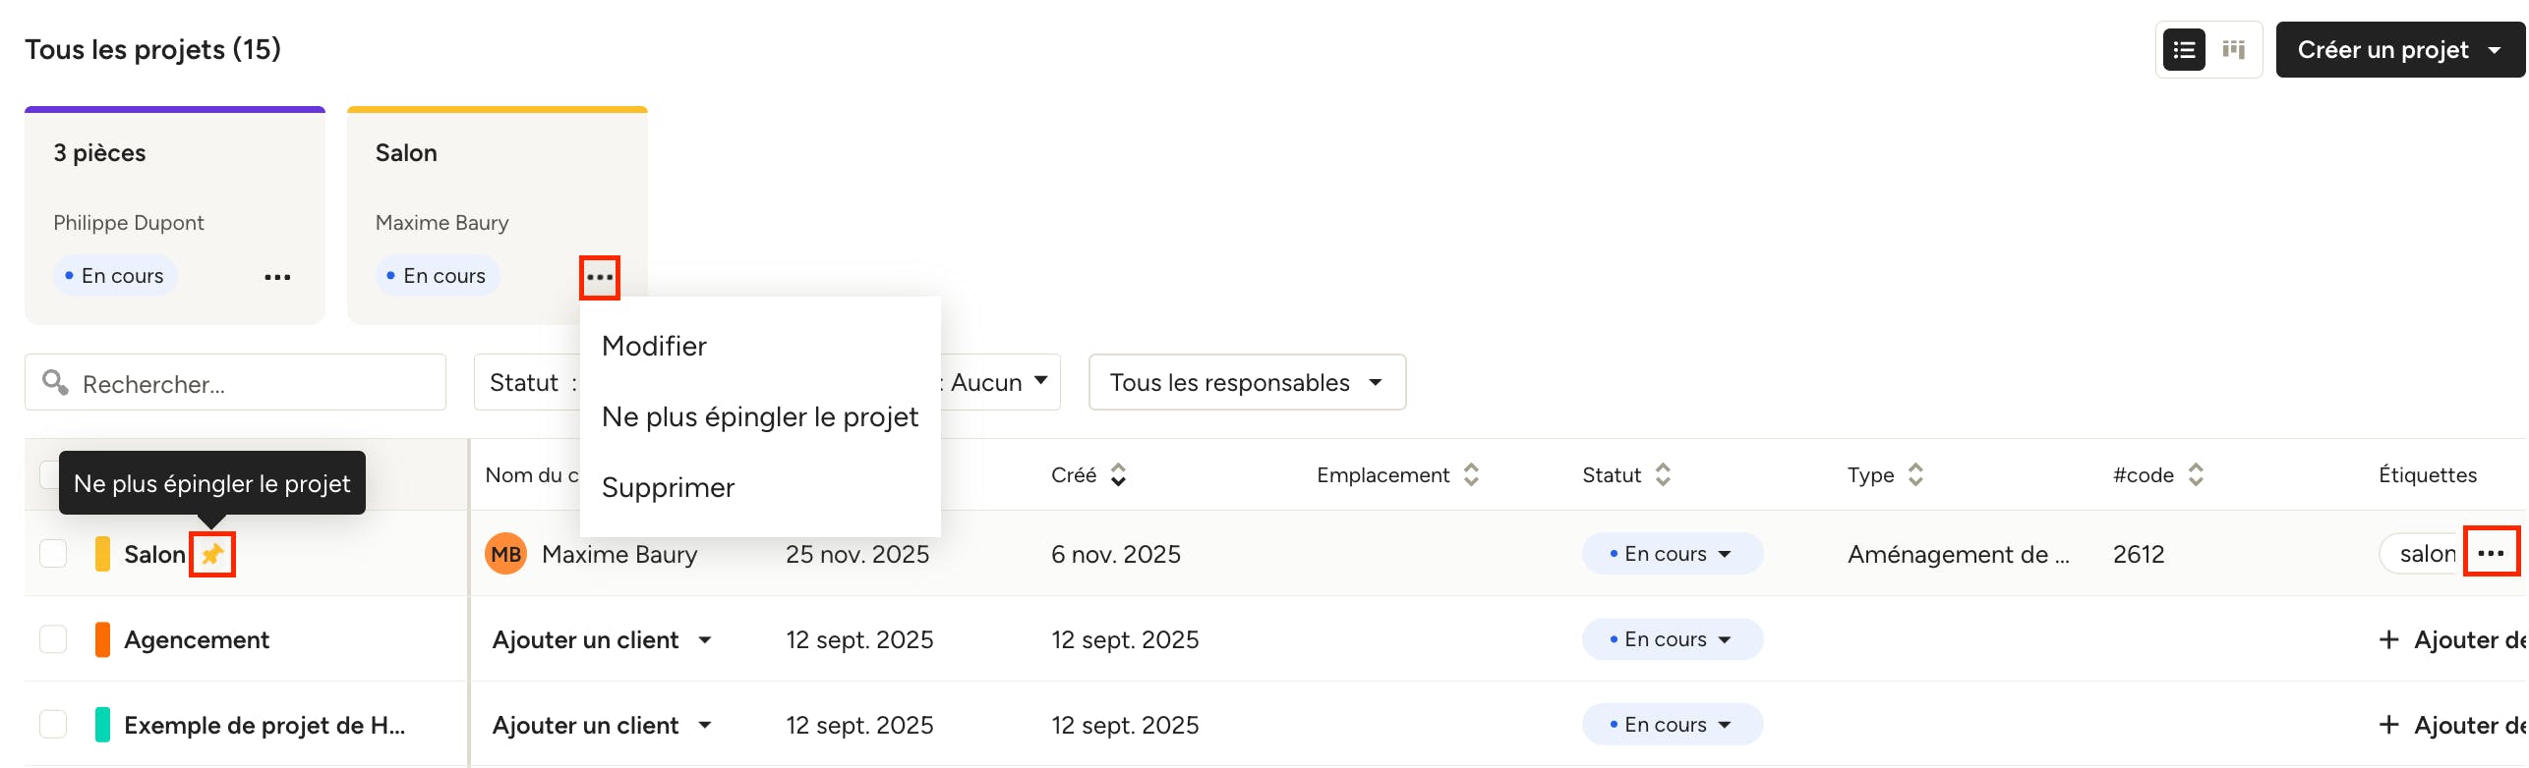This screenshot has width=2529, height=768.
Task: Open more options for Salon row
Action: point(2490,554)
